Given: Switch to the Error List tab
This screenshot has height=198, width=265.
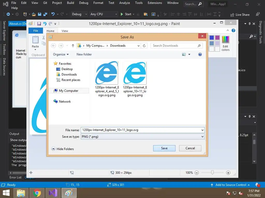Looking at the screenshot, I should (x=16, y=177).
